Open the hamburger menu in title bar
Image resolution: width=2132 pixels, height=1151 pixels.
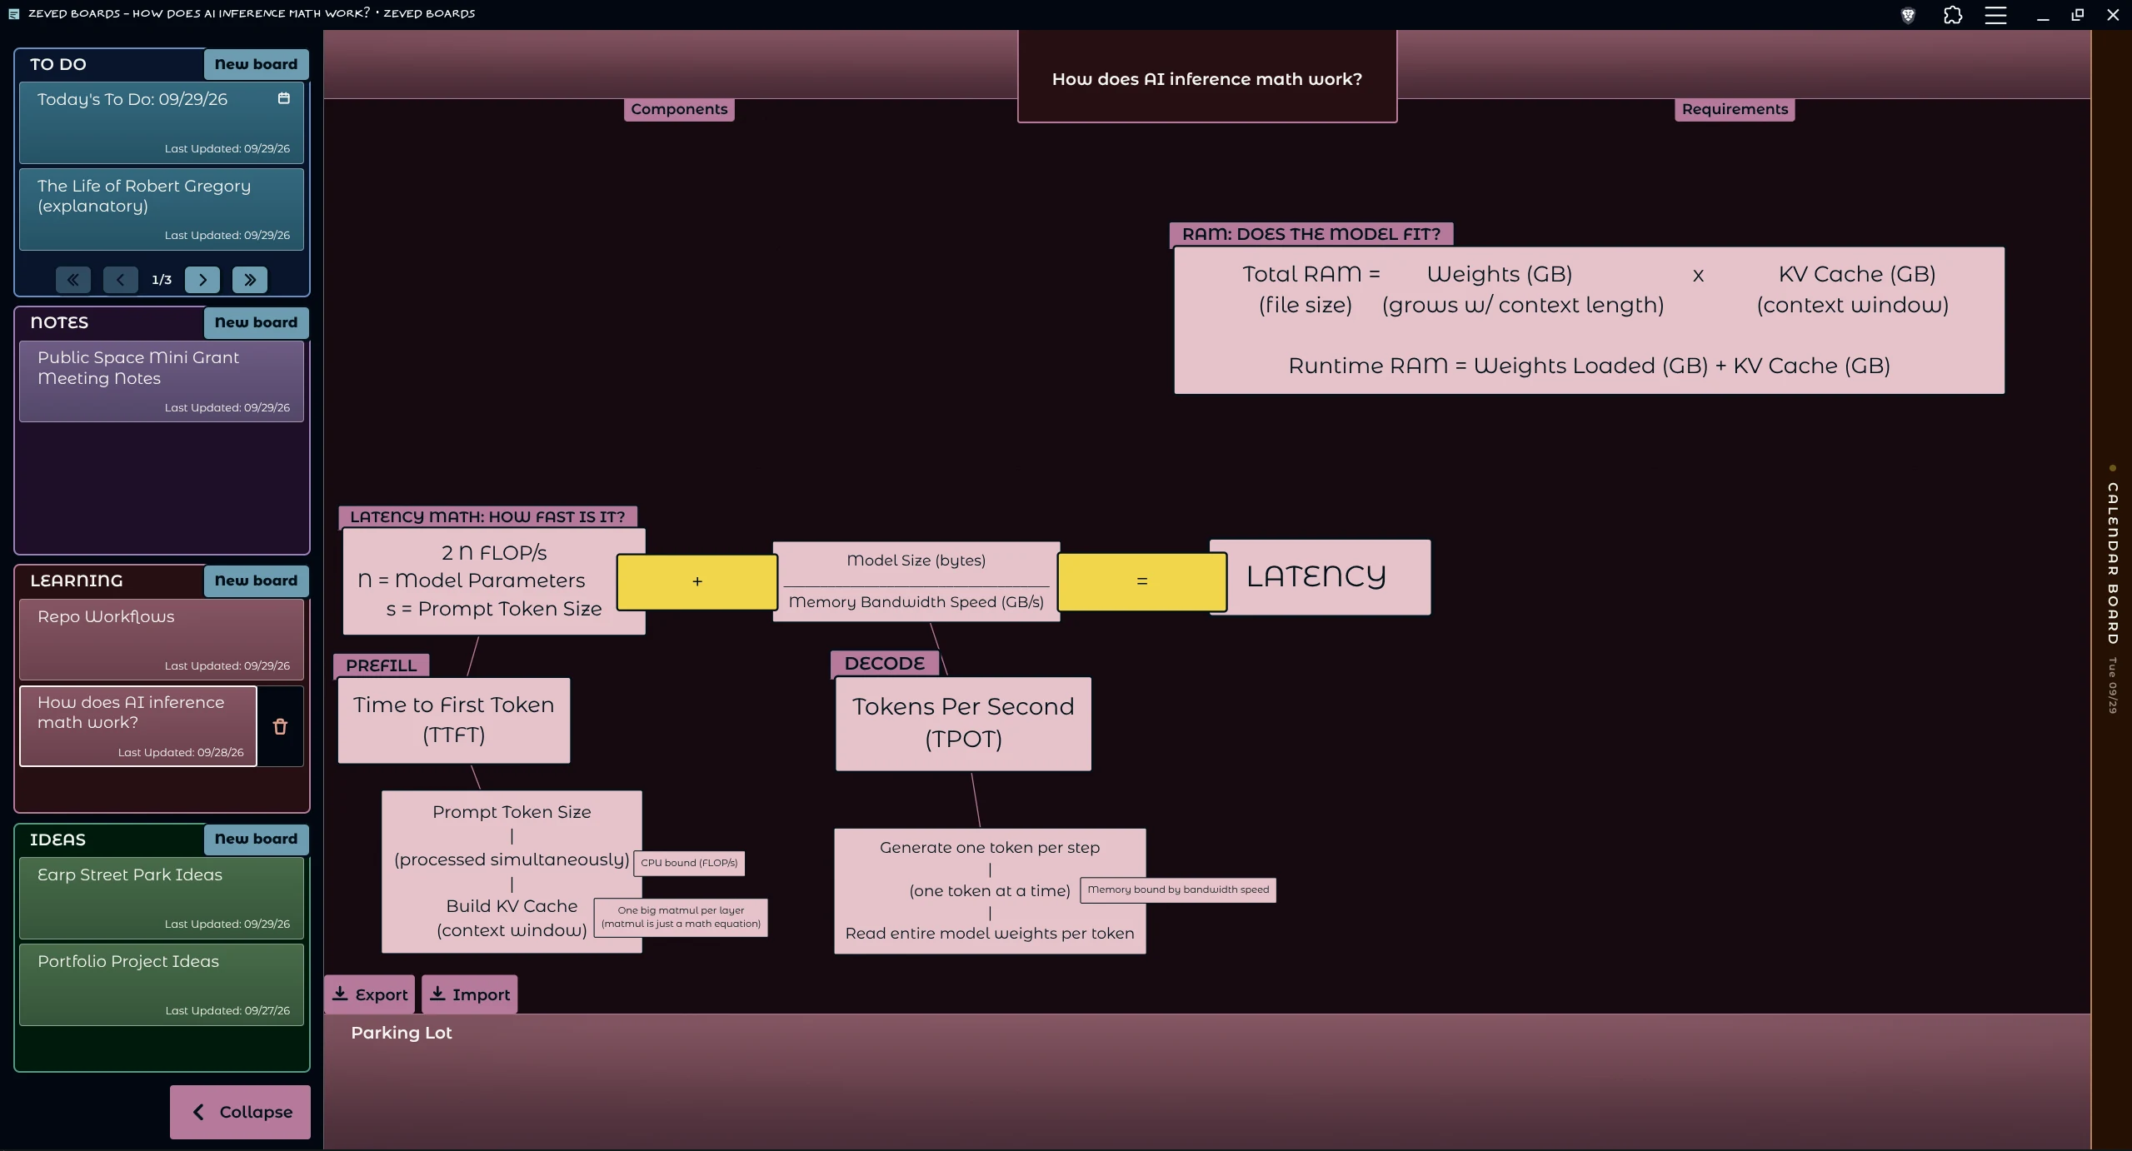pyautogui.click(x=1995, y=15)
